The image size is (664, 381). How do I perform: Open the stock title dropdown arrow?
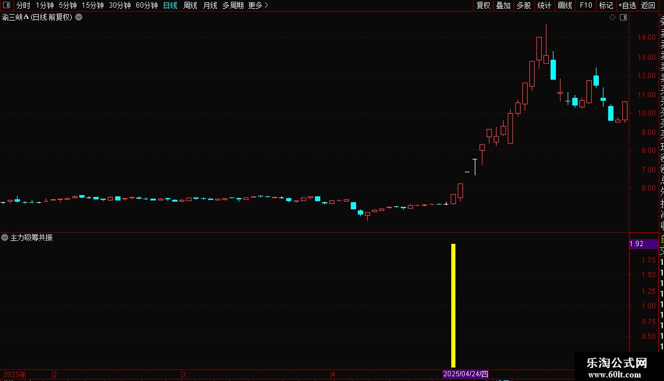click(79, 18)
